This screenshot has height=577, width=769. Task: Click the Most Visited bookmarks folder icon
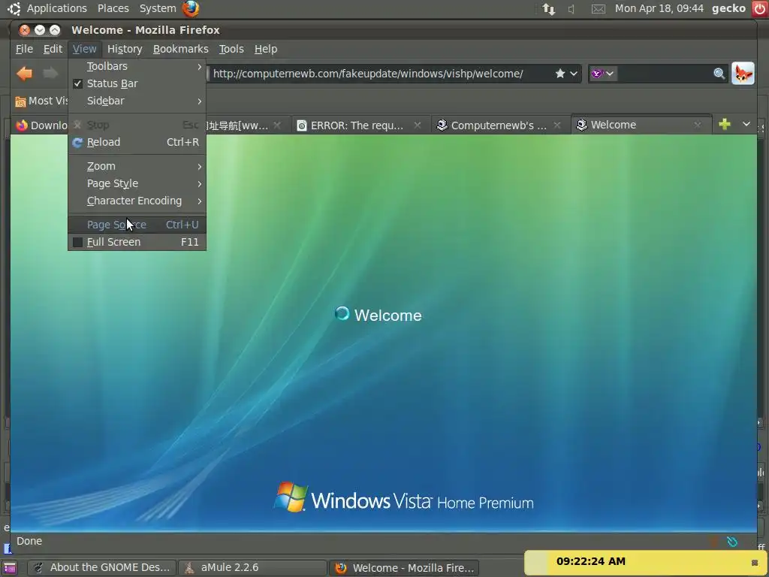(20, 101)
